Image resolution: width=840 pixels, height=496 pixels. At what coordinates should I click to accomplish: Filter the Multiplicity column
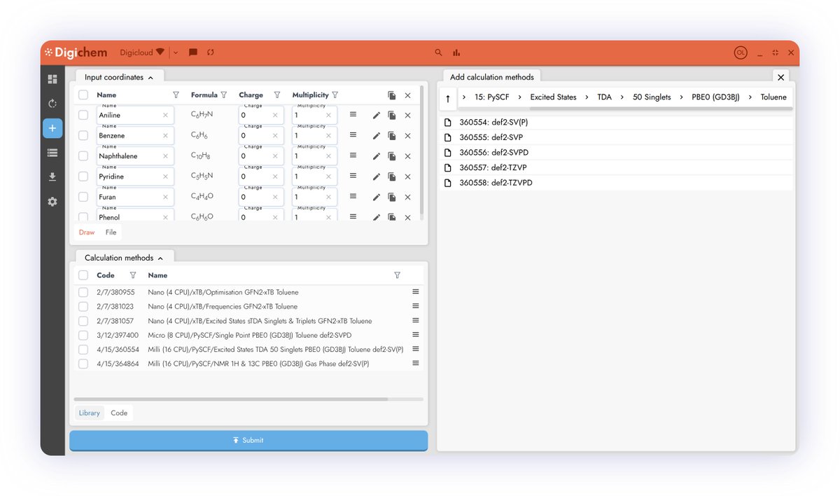(335, 95)
